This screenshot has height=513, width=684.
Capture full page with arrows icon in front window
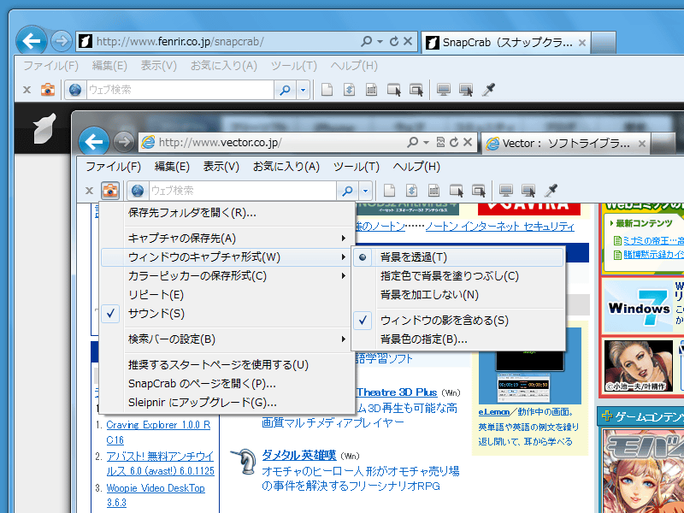pos(412,191)
